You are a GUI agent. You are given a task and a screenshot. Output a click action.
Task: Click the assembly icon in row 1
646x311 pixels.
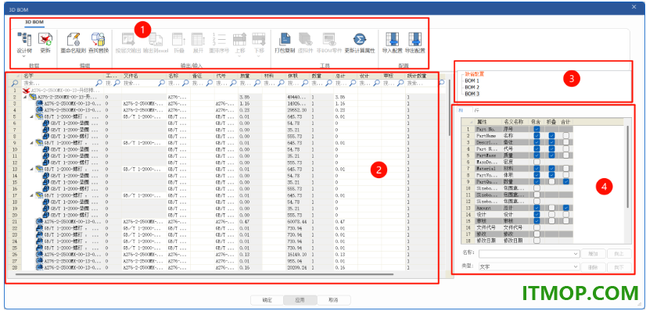(x=27, y=90)
